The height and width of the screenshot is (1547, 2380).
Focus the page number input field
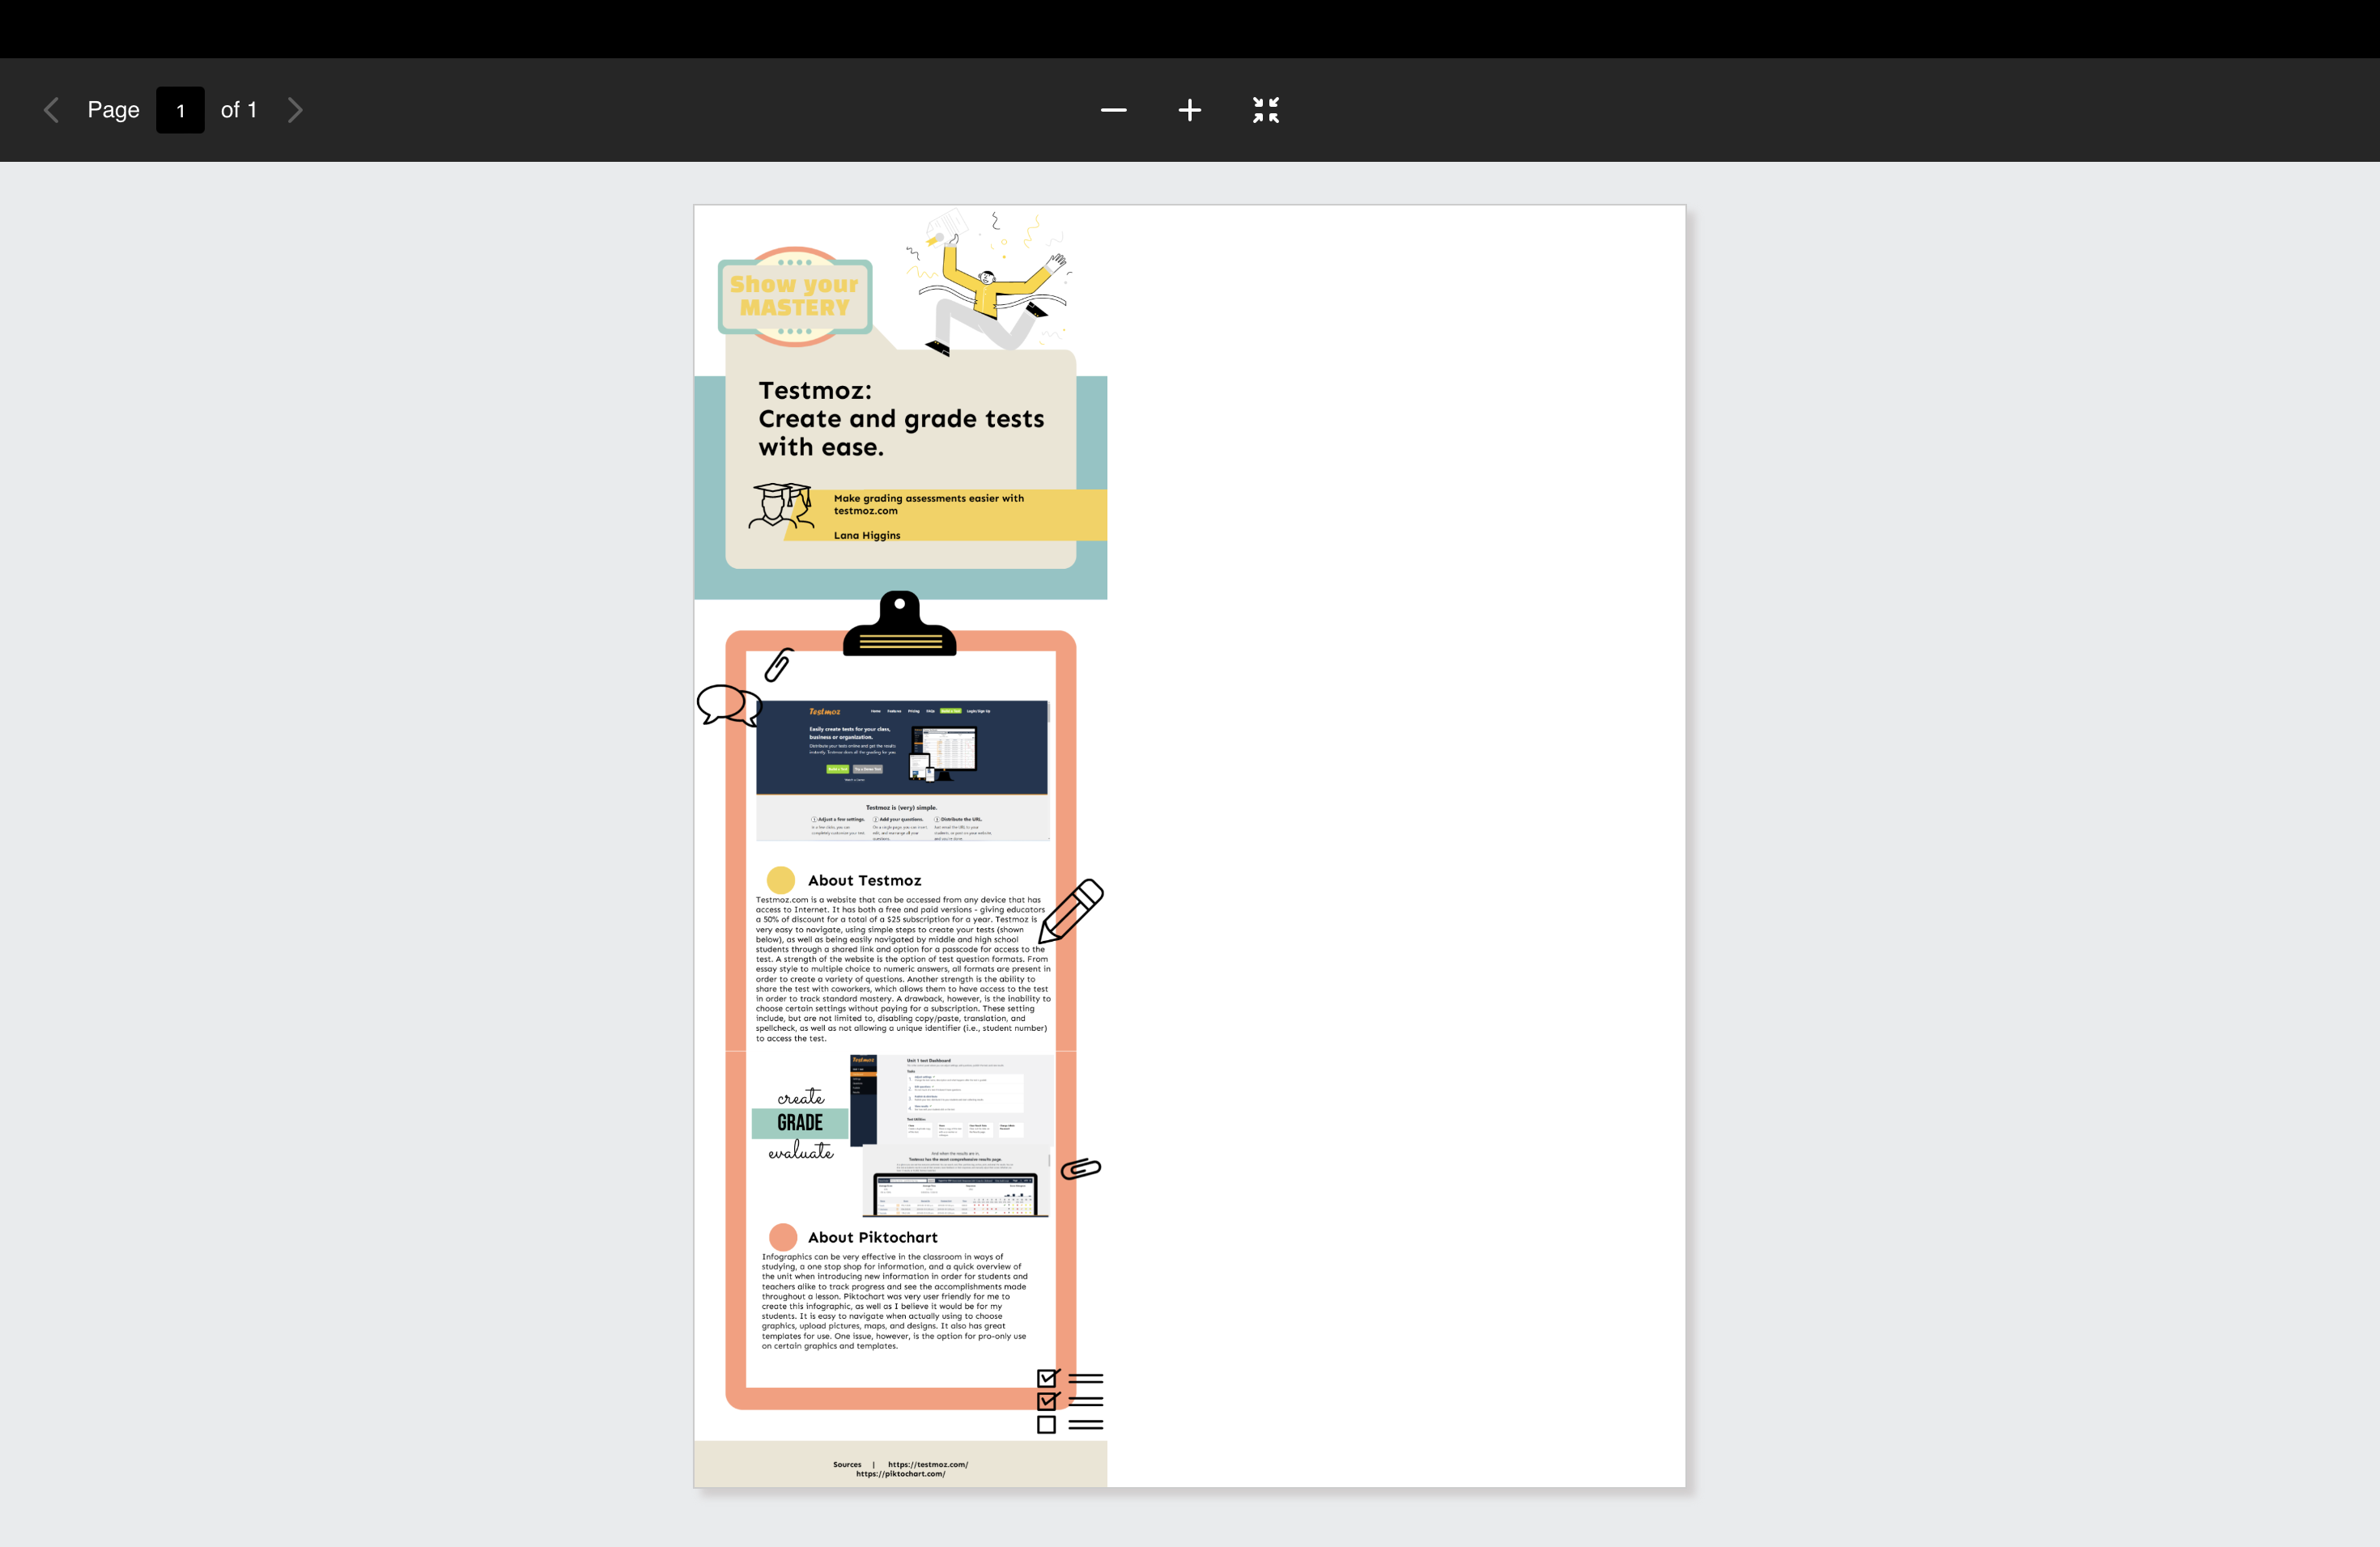pos(180,110)
